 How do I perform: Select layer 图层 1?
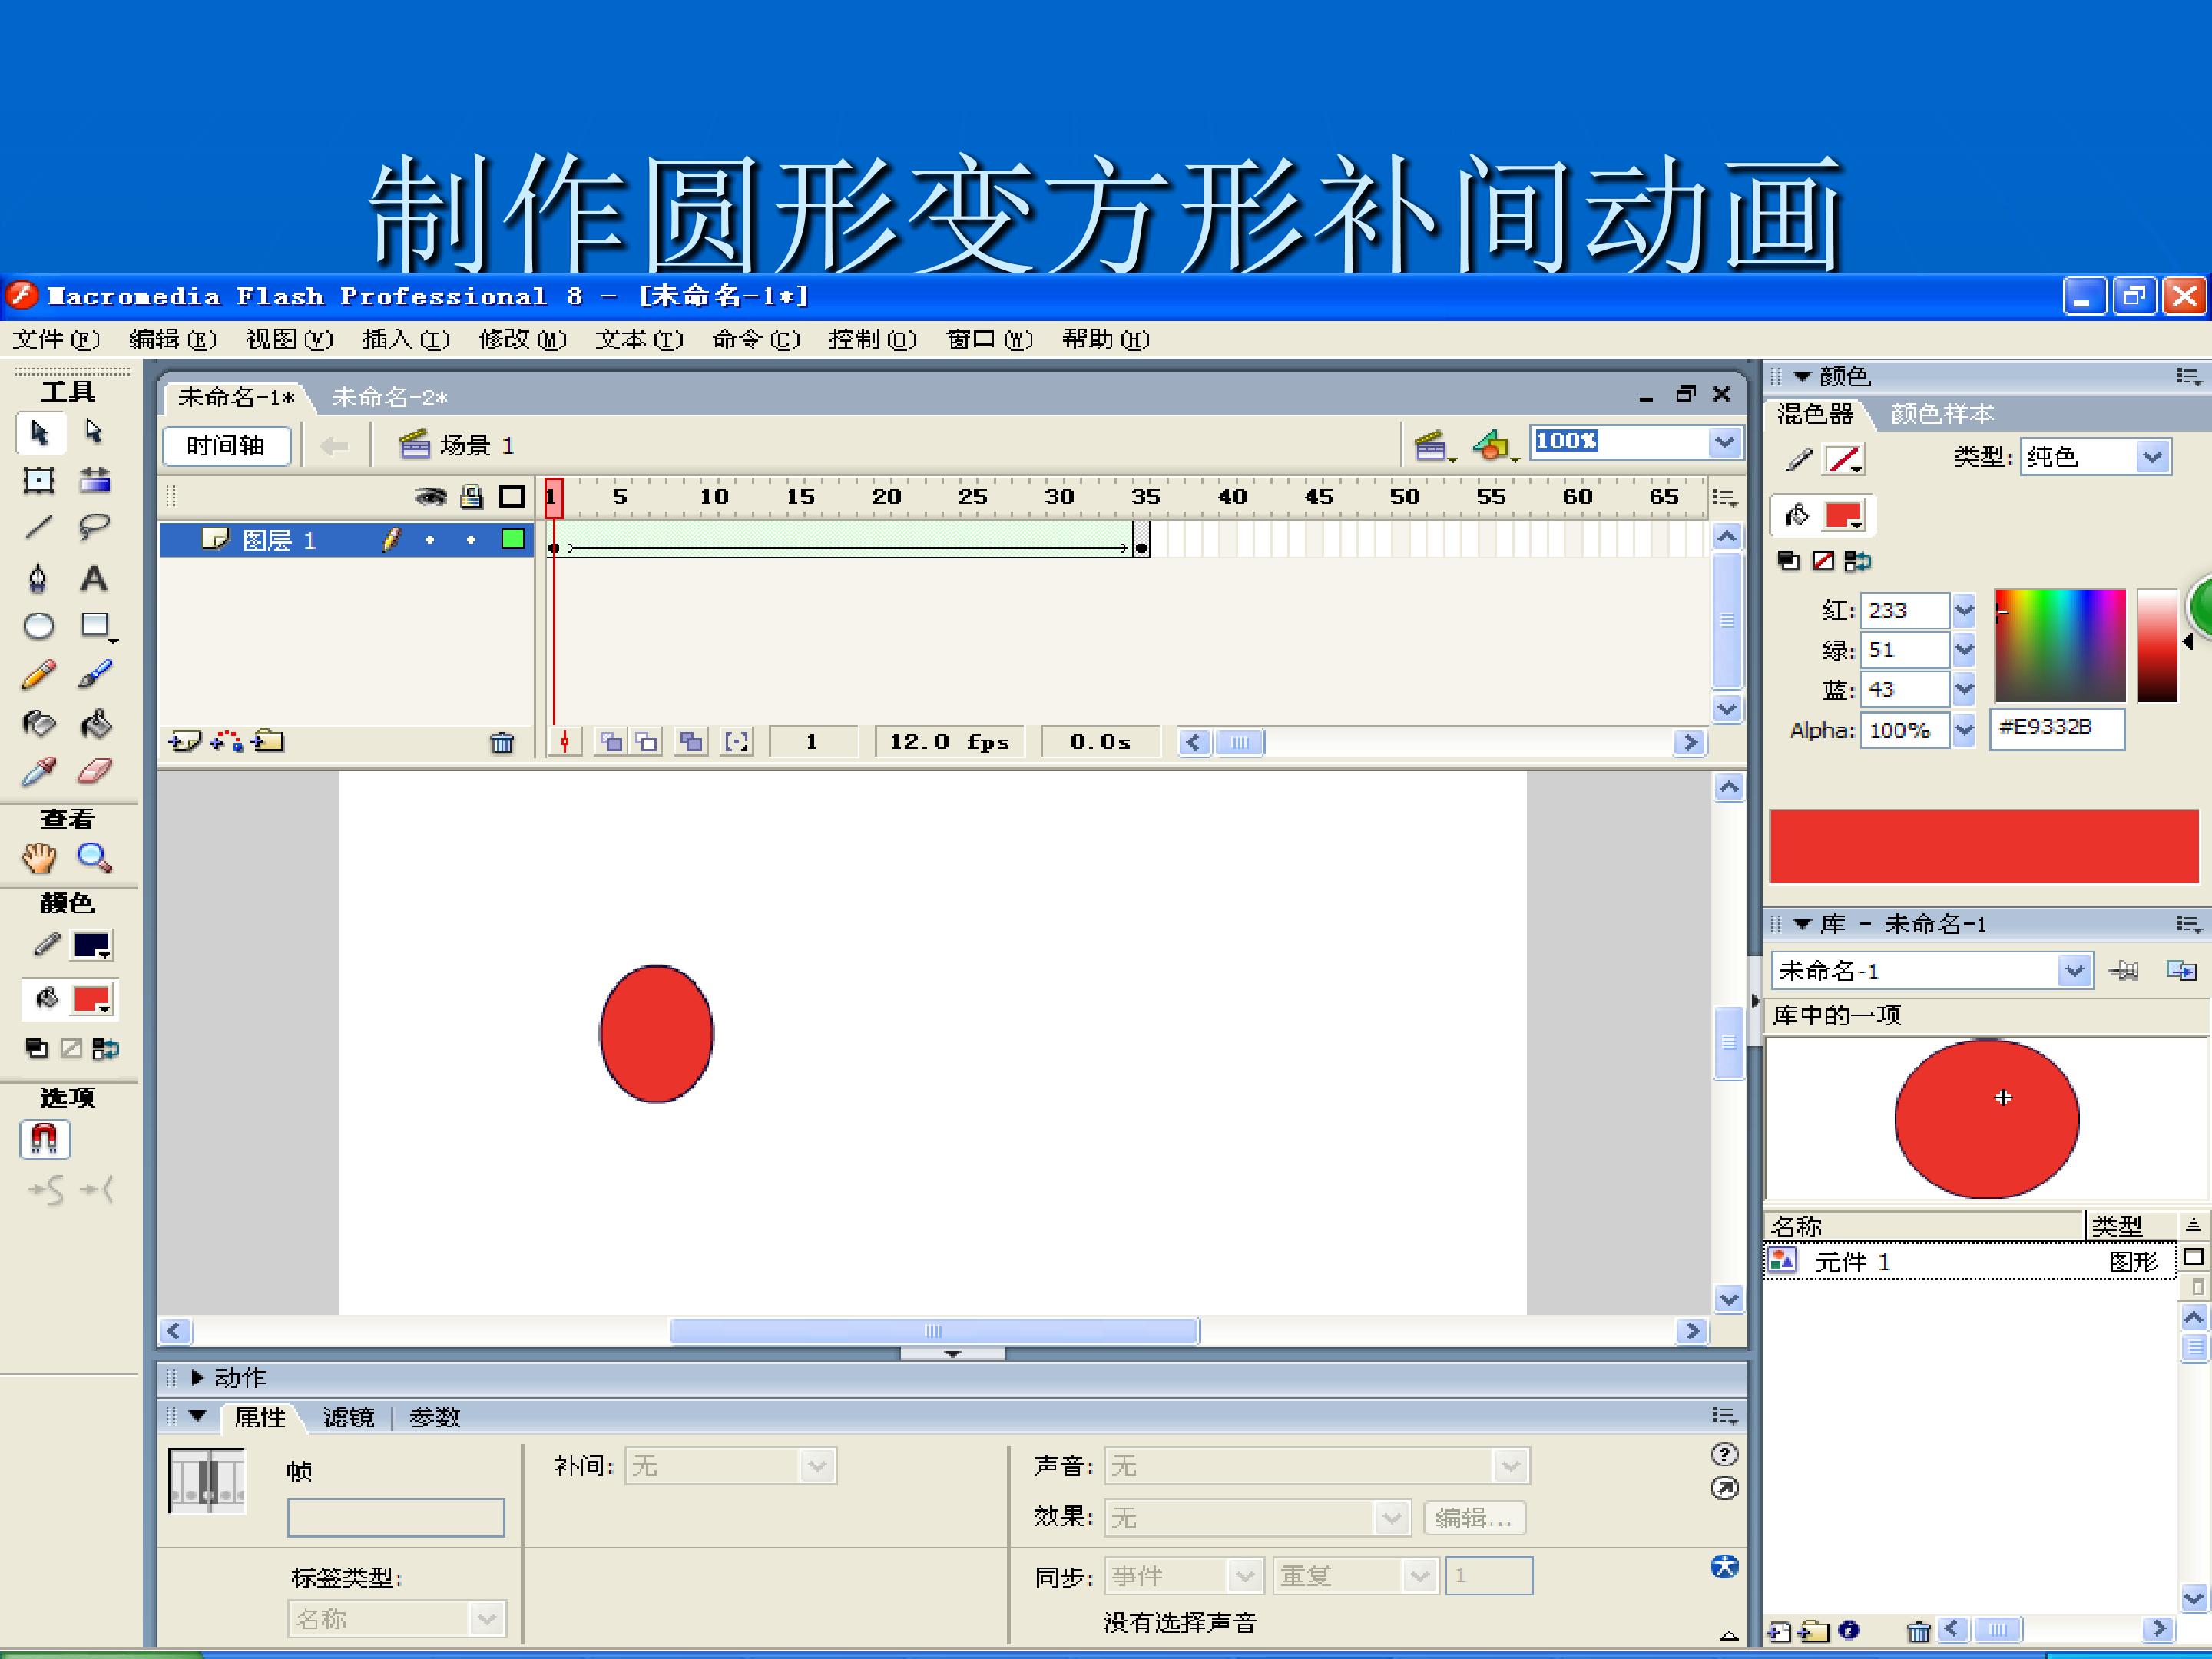[x=346, y=540]
